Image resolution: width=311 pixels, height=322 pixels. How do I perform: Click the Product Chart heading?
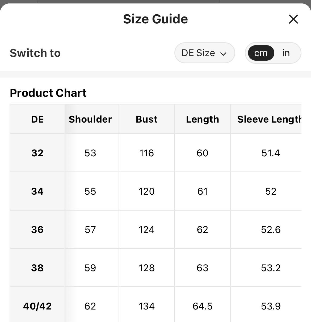click(48, 93)
